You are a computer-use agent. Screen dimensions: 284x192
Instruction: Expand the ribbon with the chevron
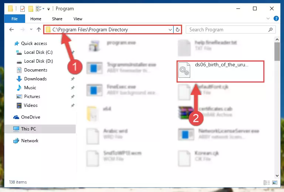[x=268, y=18]
